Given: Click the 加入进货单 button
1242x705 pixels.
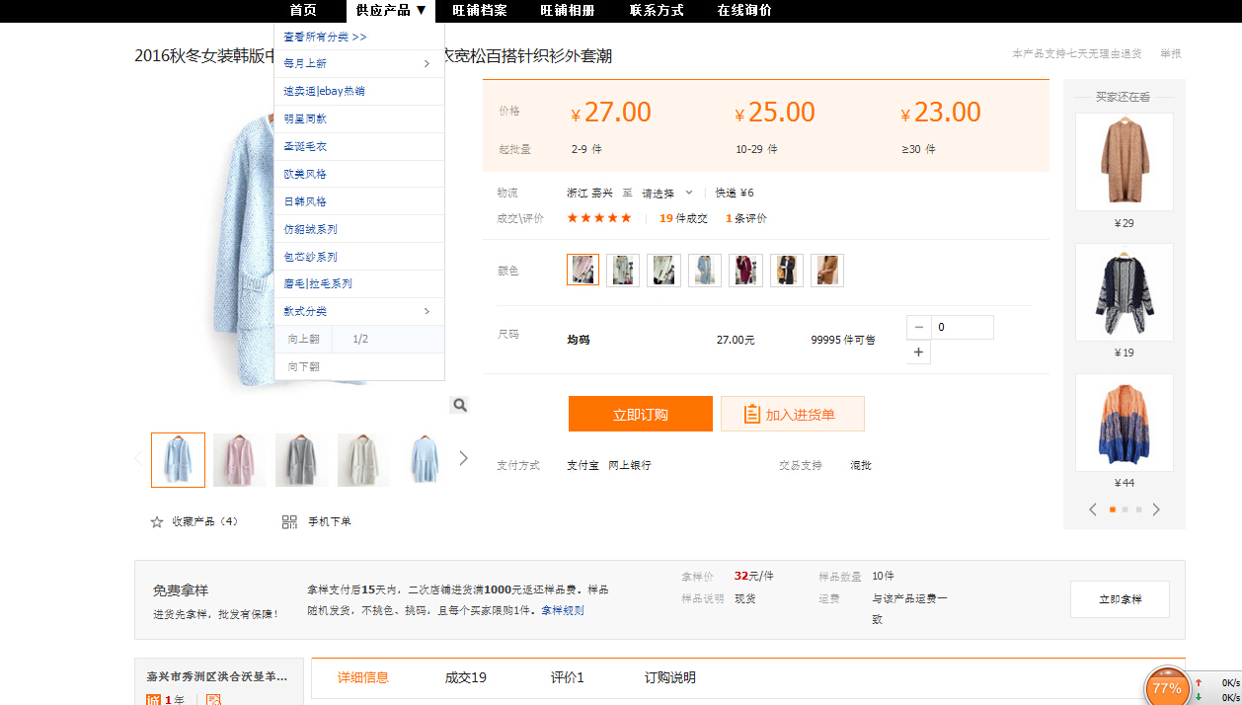Looking at the screenshot, I should click(793, 415).
